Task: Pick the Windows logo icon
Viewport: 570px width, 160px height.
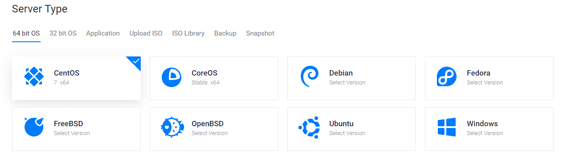Action: point(447,127)
